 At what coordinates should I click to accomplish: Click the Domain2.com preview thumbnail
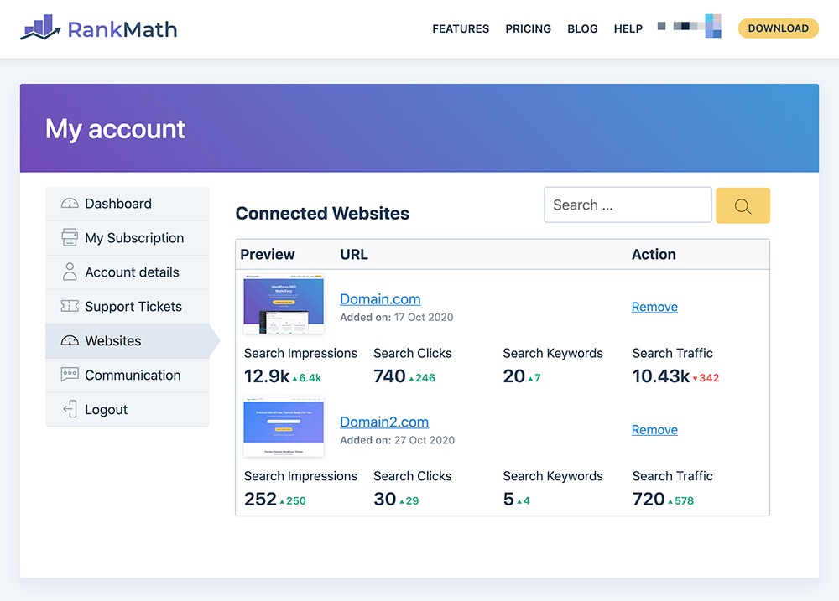tap(283, 427)
